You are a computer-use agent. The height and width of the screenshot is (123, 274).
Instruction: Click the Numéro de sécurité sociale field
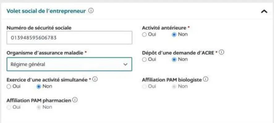[x=69, y=38]
